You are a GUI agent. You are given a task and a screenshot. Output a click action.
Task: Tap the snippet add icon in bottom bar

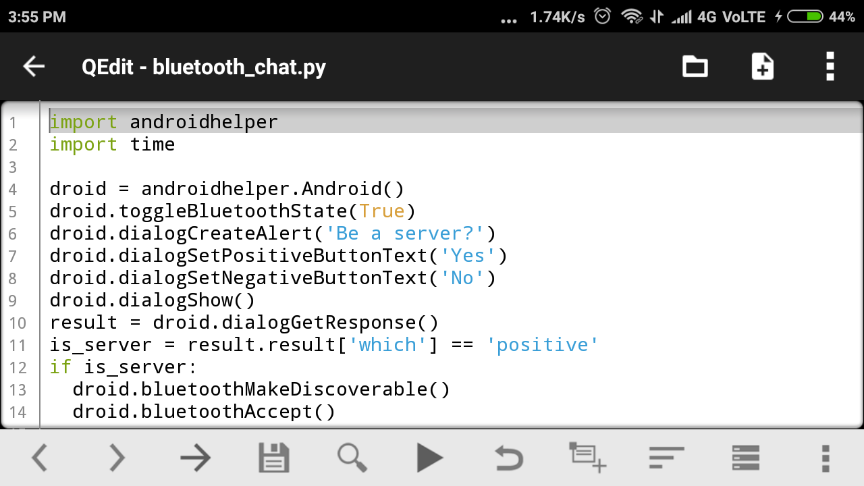587,458
